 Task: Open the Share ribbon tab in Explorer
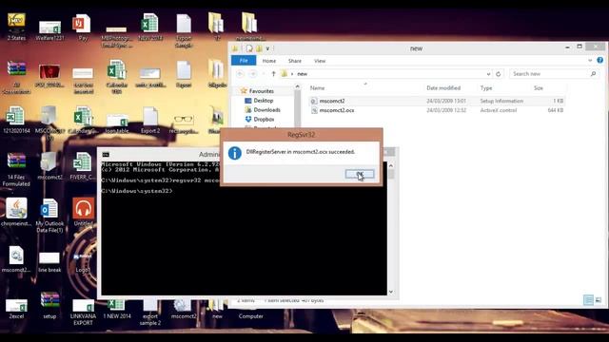pos(295,61)
